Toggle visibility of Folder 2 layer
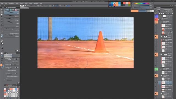 (x=155, y=16)
